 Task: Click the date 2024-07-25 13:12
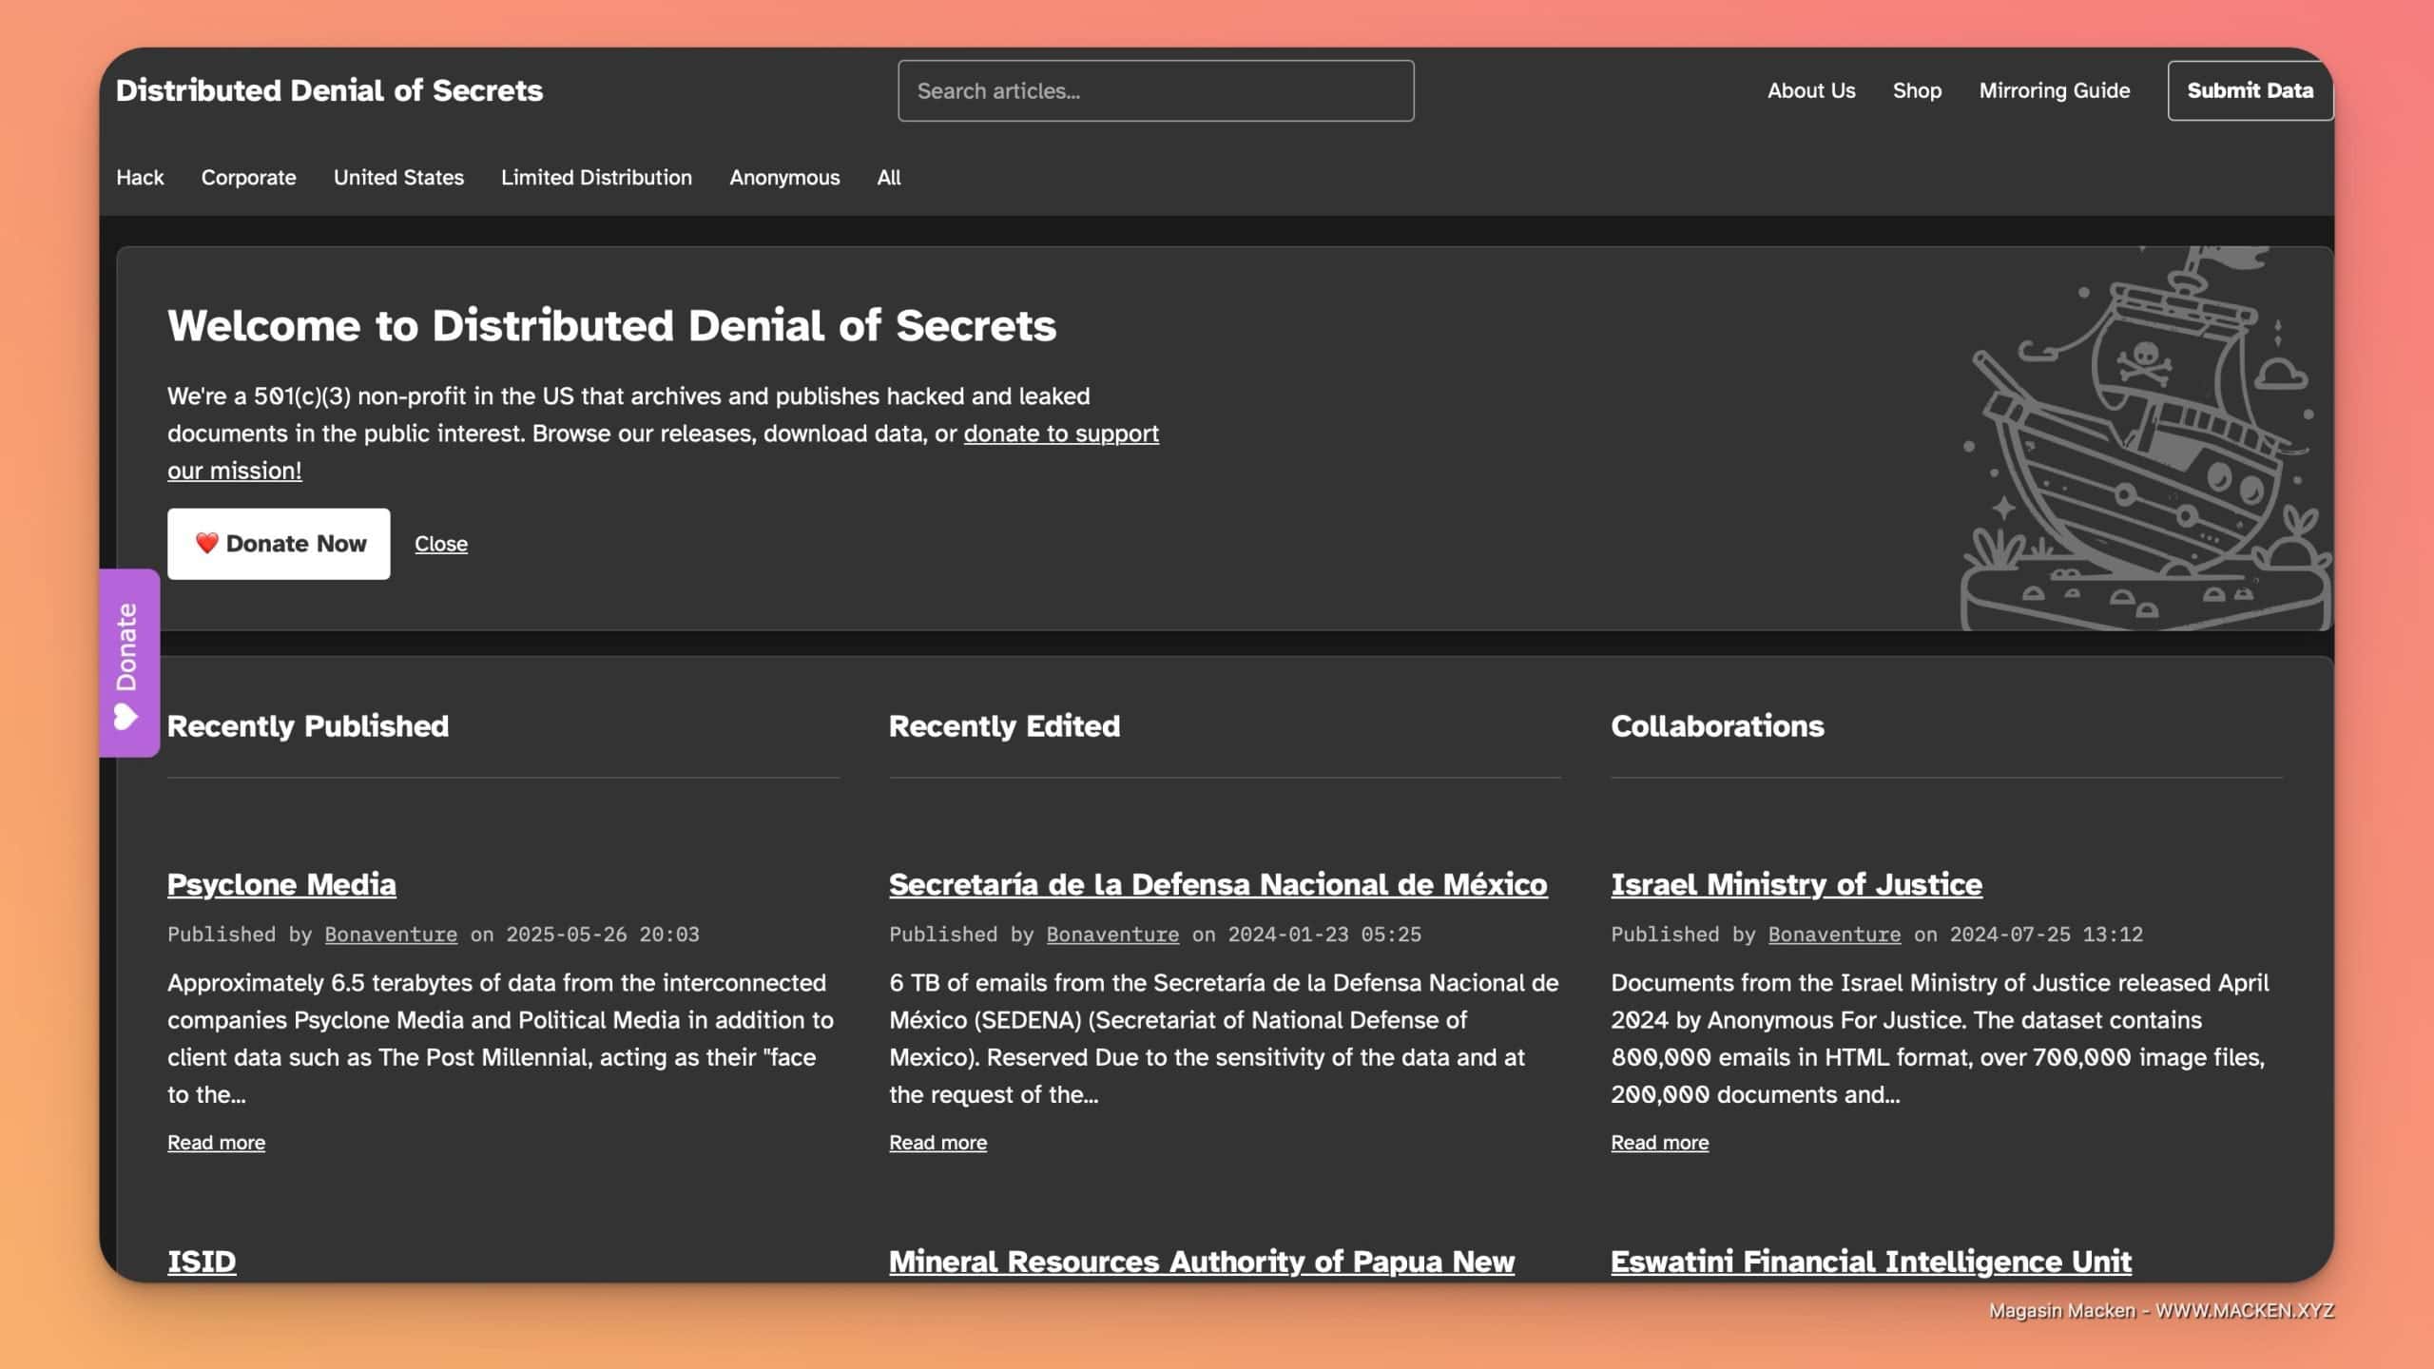click(2046, 935)
